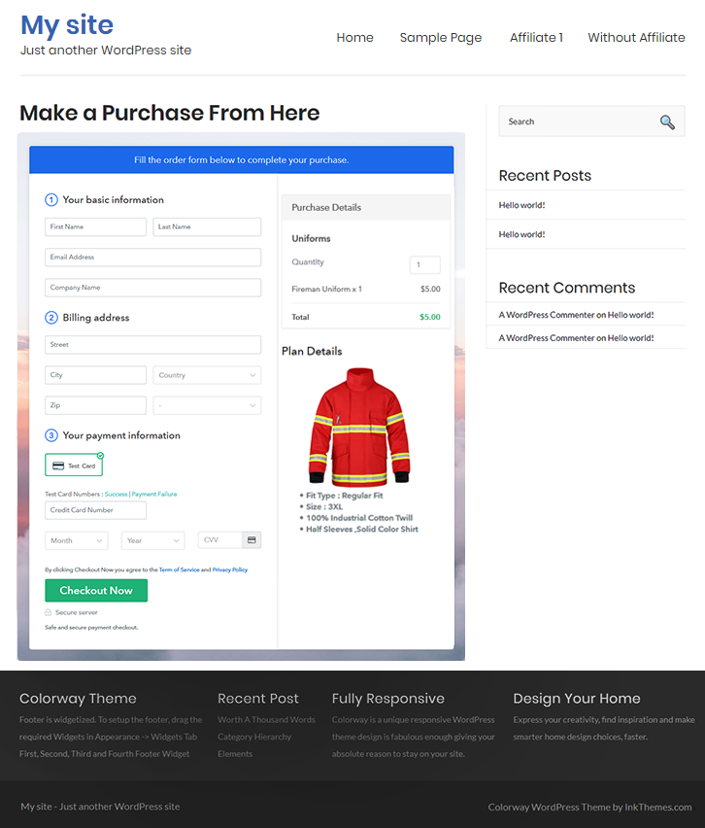Open the Year dropdown
Screen dimensions: 705x828
pyautogui.click(x=153, y=540)
